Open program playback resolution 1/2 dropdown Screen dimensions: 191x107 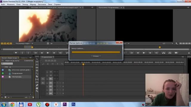tap(168, 43)
